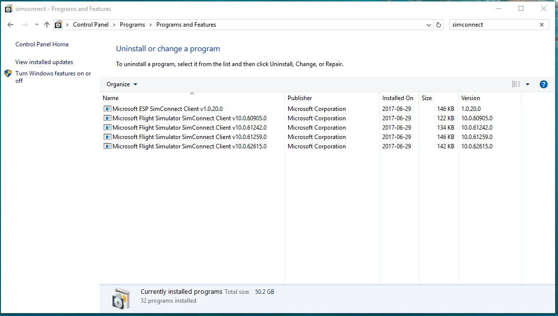The width and height of the screenshot is (558, 316).
Task: Open Control Panel Home link
Action: (x=42, y=44)
